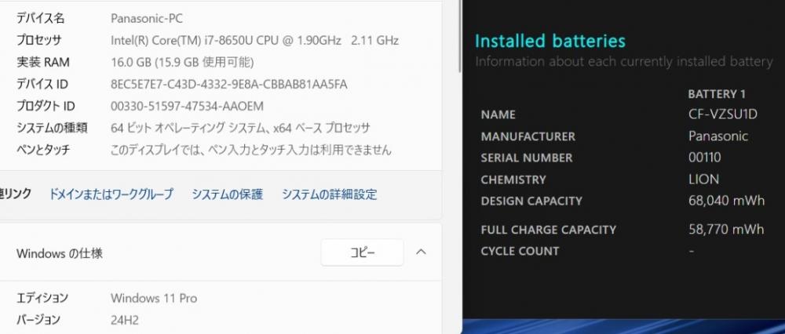Click the Windows の仕様 heading

60,253
